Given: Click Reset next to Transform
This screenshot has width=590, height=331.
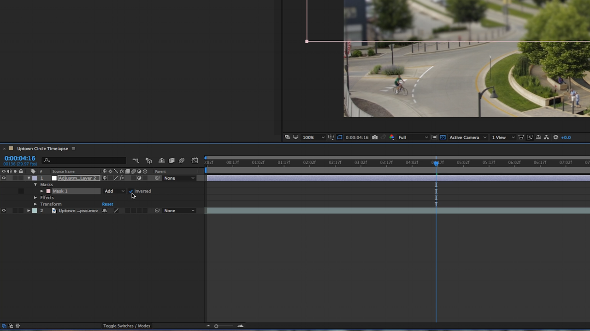Looking at the screenshot, I should coord(107,204).
